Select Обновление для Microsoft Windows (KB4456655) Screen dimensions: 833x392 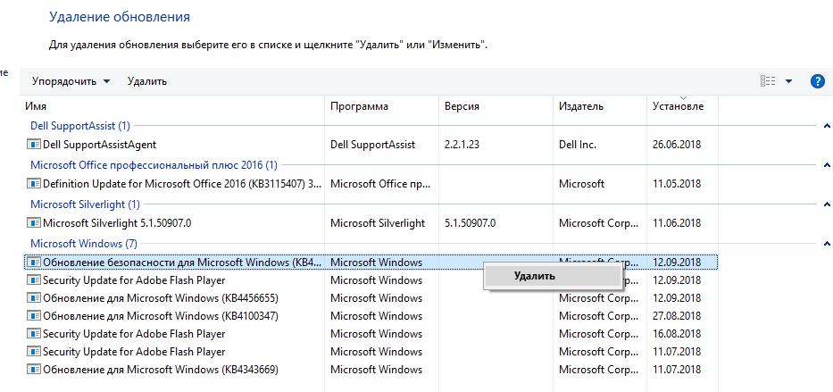coord(161,298)
